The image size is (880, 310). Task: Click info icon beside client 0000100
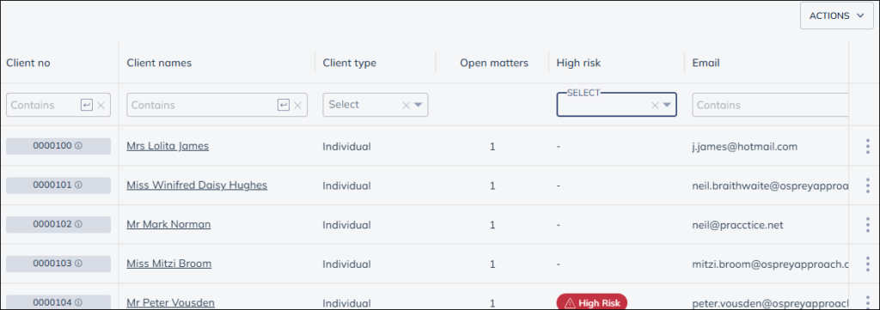(x=78, y=146)
